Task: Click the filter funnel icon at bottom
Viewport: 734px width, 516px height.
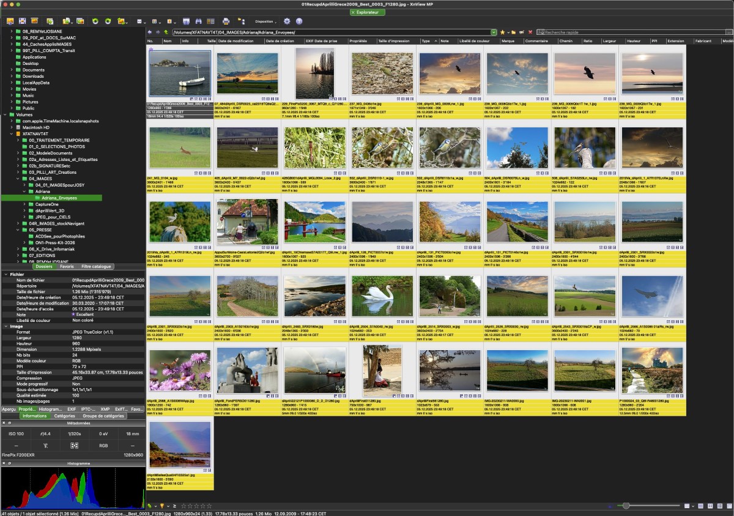Action: 162,506
